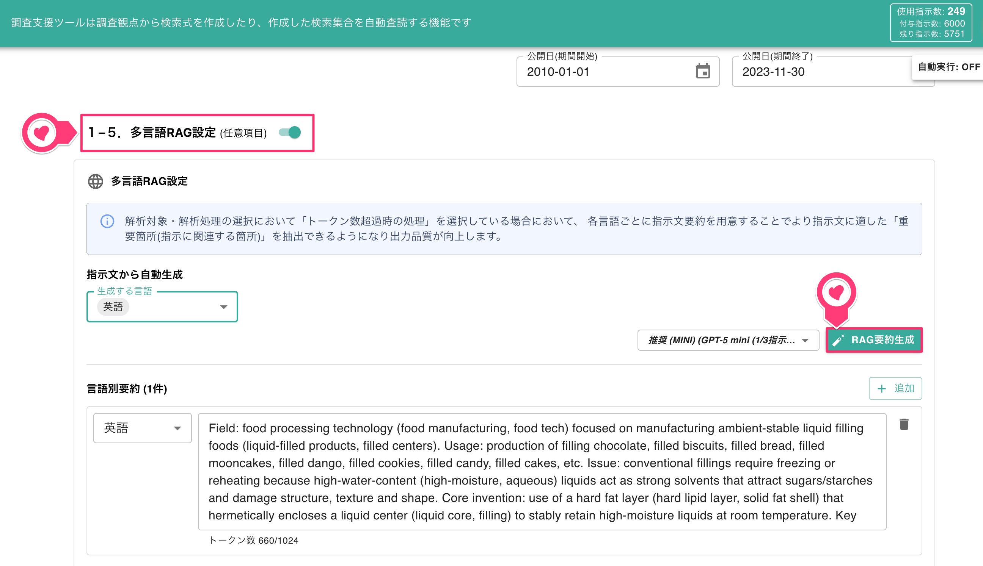Open the 英語 language dropdown in summary row

[x=143, y=428]
